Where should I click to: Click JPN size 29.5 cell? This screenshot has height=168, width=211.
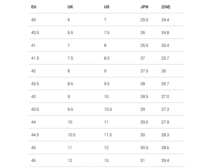click(x=144, y=122)
